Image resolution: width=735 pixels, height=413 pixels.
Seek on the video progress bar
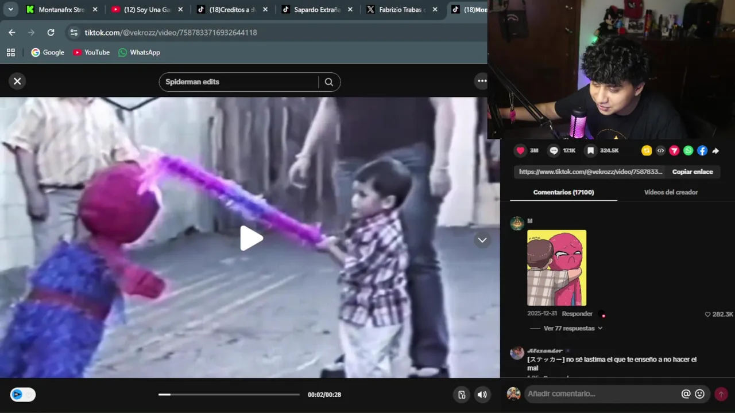pos(229,395)
